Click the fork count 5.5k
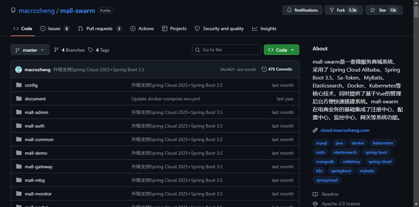 [352, 10]
